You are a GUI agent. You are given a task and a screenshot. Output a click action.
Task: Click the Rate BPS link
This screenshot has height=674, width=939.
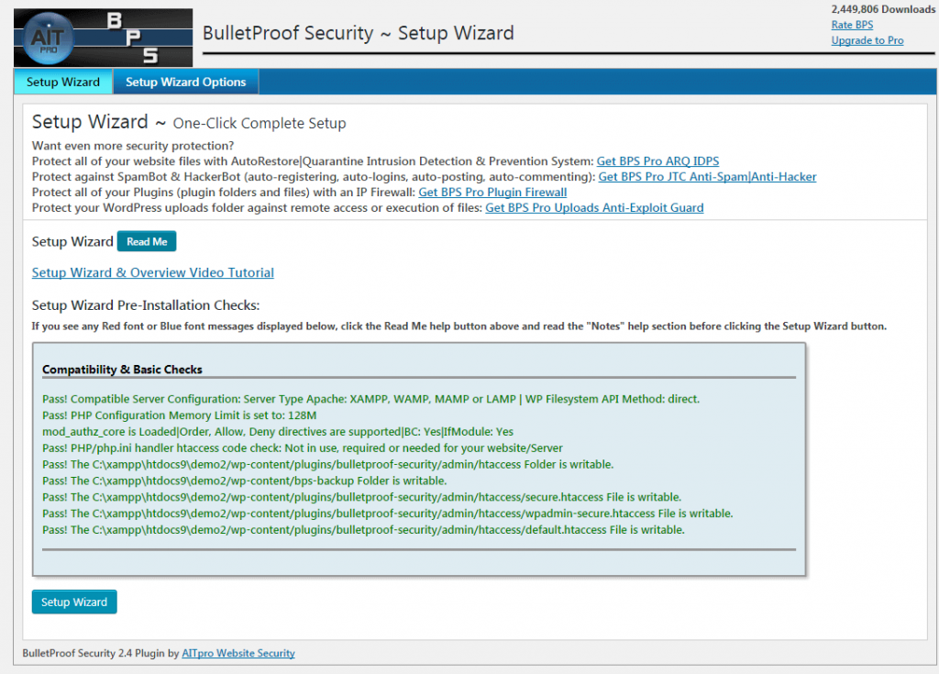[852, 25]
